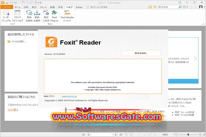The height and width of the screenshot is (137, 206).
Task: Switch to the 注釈 tab
Action: click(x=26, y=7)
